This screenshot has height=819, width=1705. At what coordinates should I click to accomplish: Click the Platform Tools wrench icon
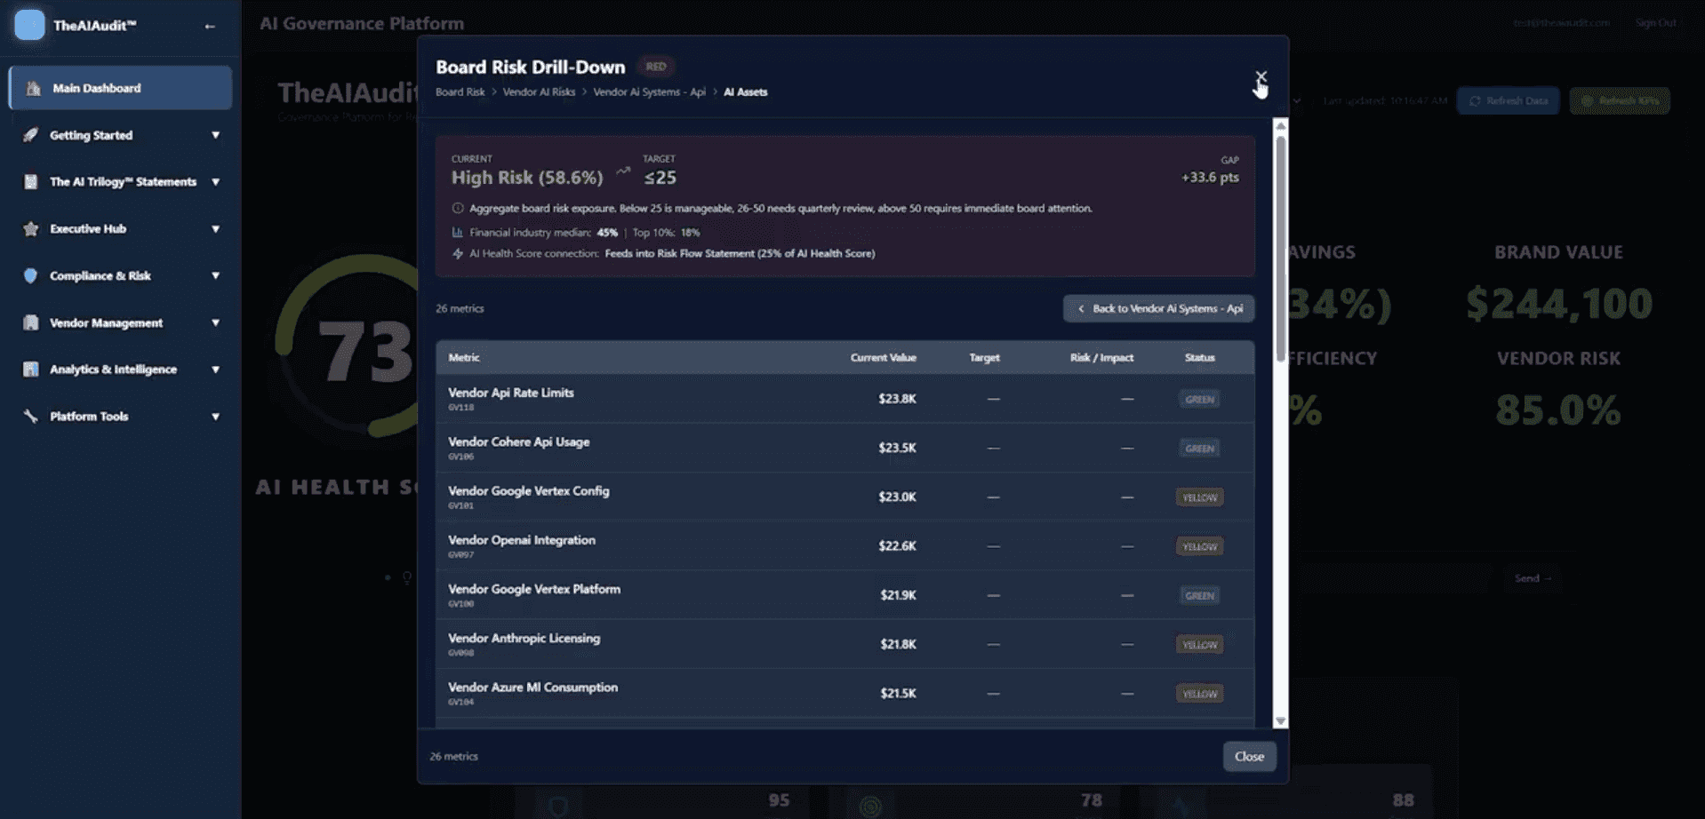click(31, 416)
